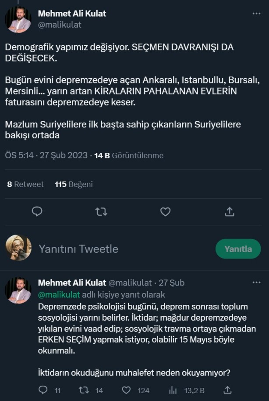
Task: Click the heart icon showing 124 likes
Action: (x=127, y=390)
